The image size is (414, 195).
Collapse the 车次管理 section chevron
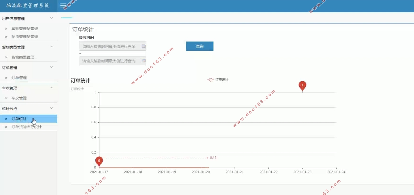52,88
